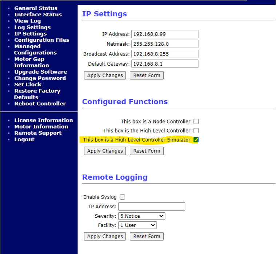Screen dimensions: 276x254
Task: Click the Remote Logging heading
Action: (x=115, y=177)
